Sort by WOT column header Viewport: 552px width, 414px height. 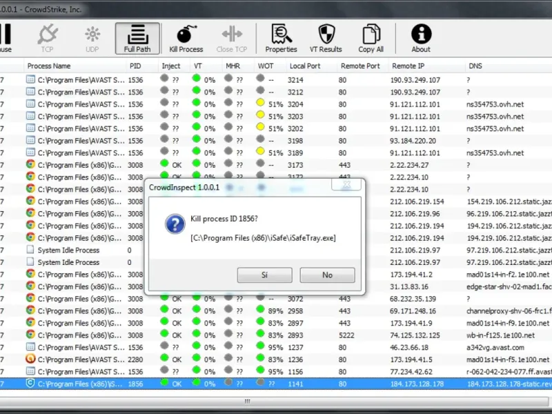pos(266,66)
